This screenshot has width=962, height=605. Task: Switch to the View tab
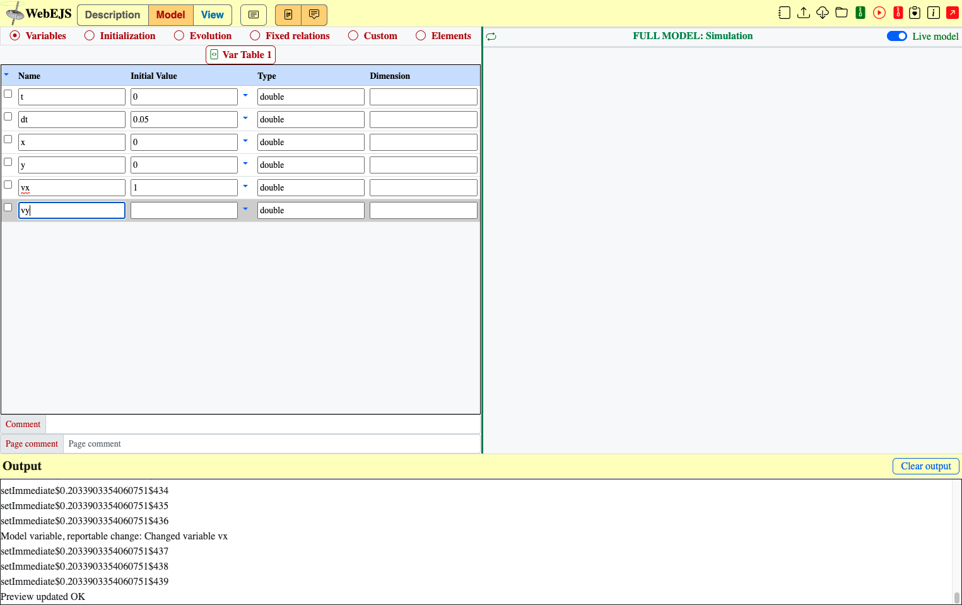click(x=213, y=15)
